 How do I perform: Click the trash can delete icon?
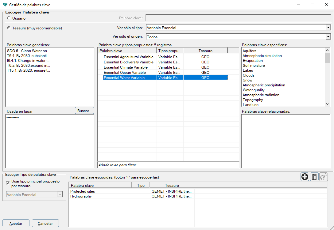[314, 177]
